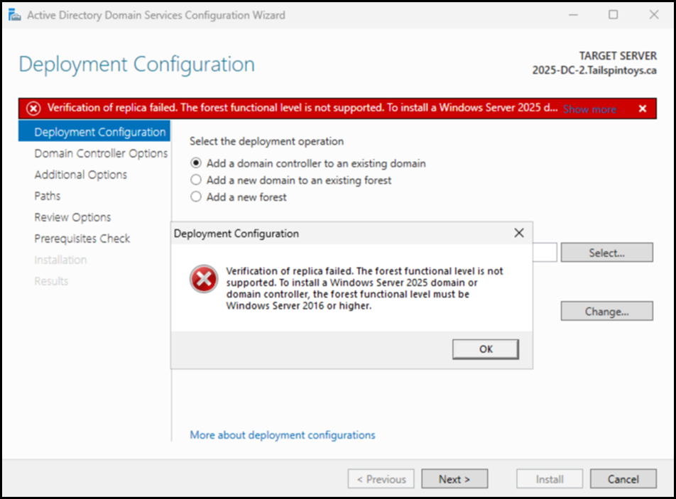
Task: Close the Deployment Configuration dialog
Action: (x=519, y=233)
